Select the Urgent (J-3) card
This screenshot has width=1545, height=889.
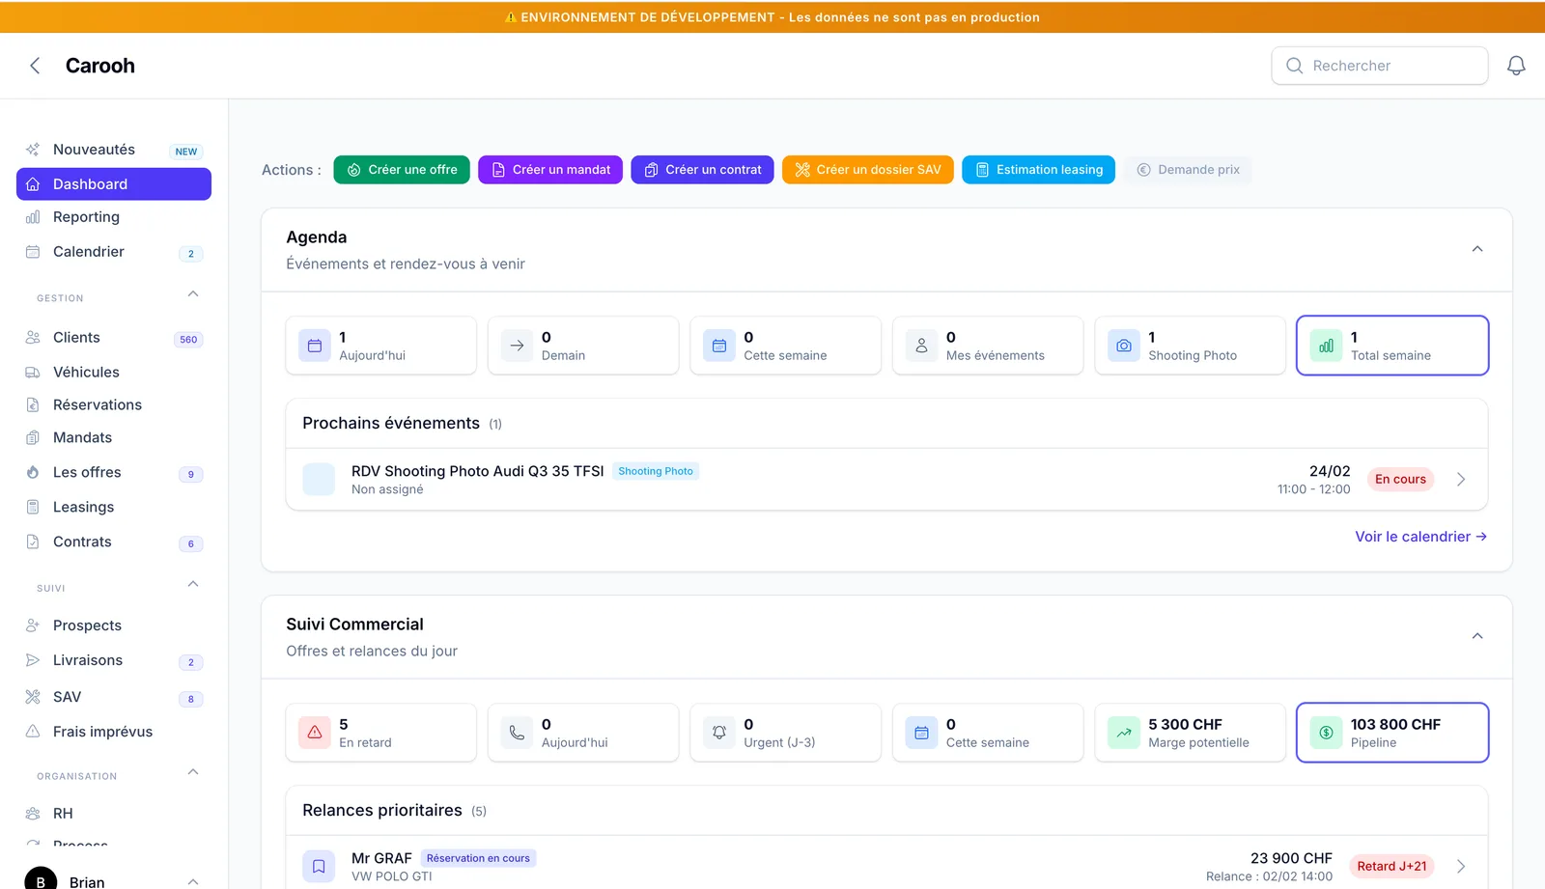point(786,733)
